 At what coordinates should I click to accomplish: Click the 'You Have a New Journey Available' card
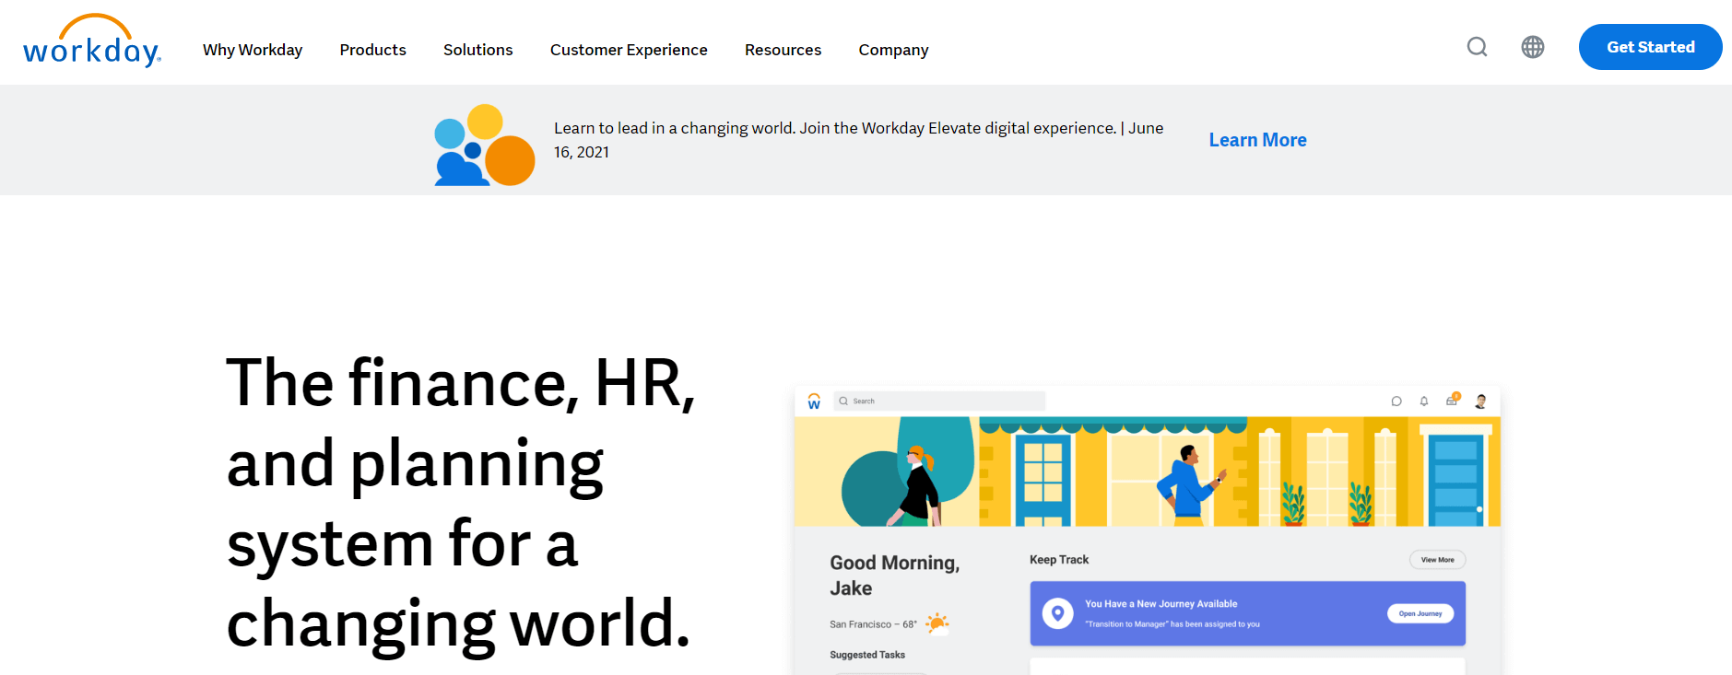click(x=1247, y=613)
